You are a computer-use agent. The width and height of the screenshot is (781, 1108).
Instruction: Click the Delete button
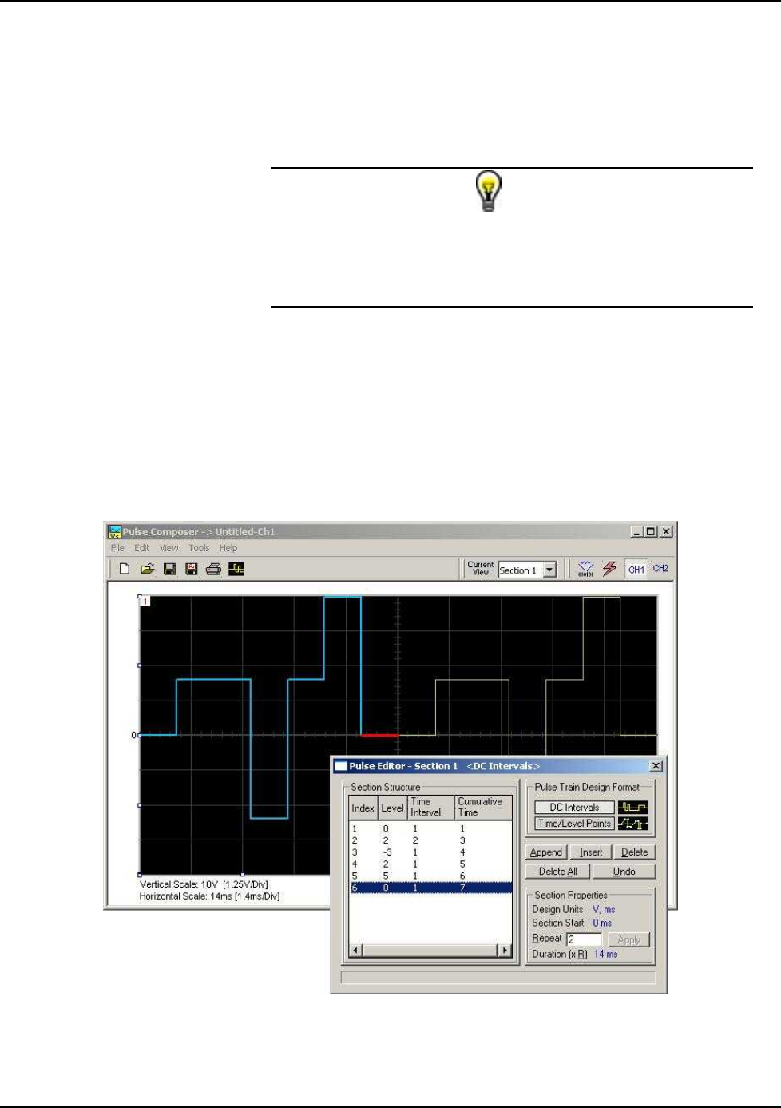(x=635, y=852)
